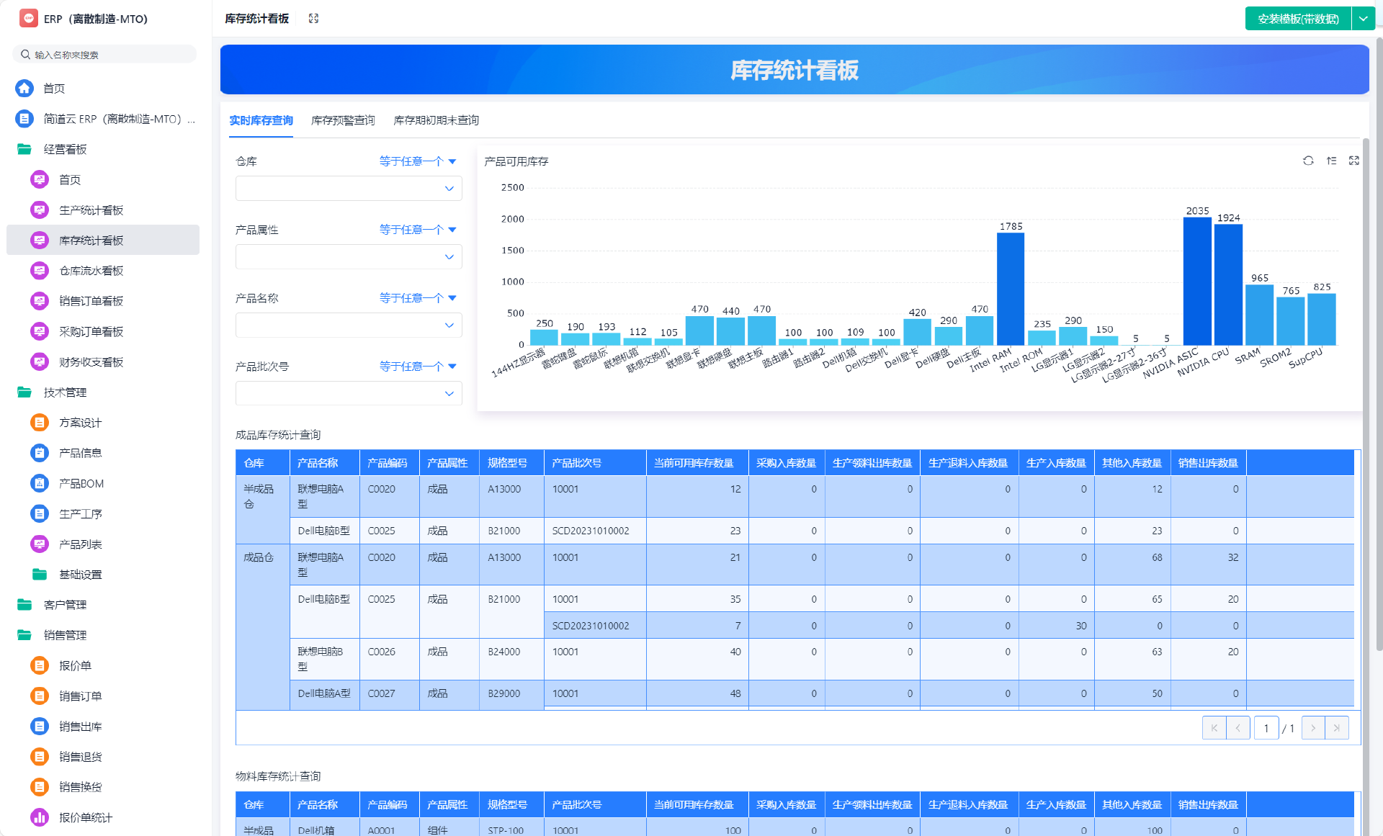Click the sort icon above the inventory chart
The height and width of the screenshot is (836, 1383).
[x=1331, y=161]
